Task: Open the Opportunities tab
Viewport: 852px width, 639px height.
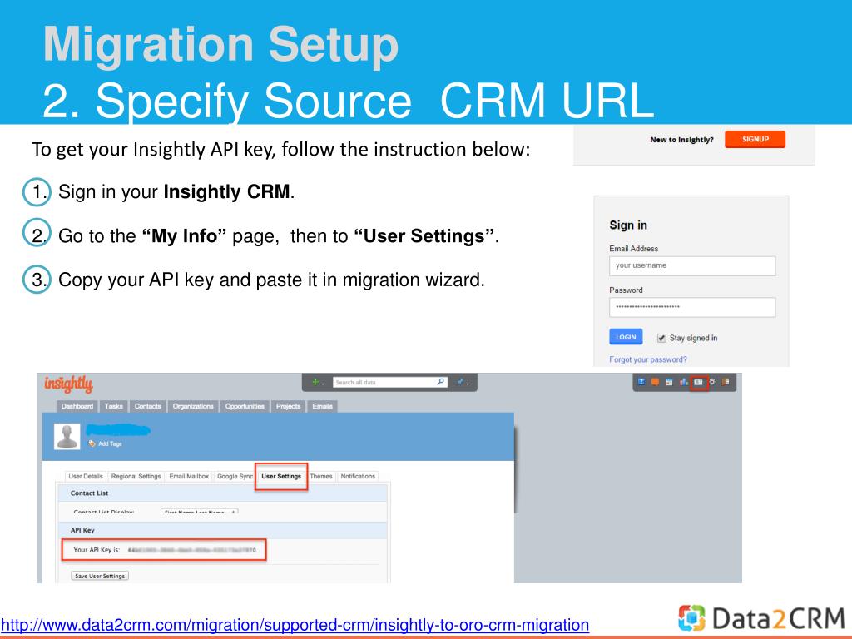Action: (x=245, y=406)
